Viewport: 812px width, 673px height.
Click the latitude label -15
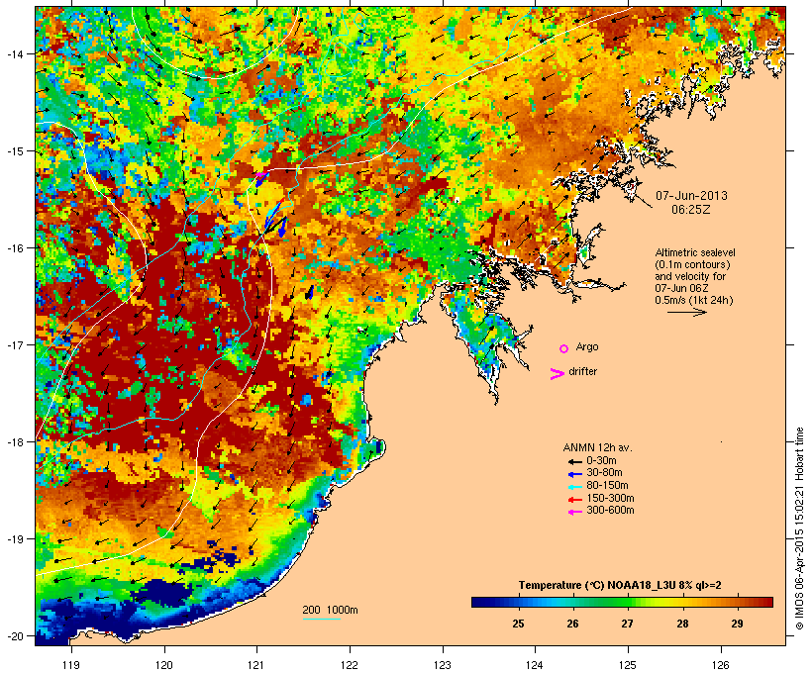pos(15,151)
